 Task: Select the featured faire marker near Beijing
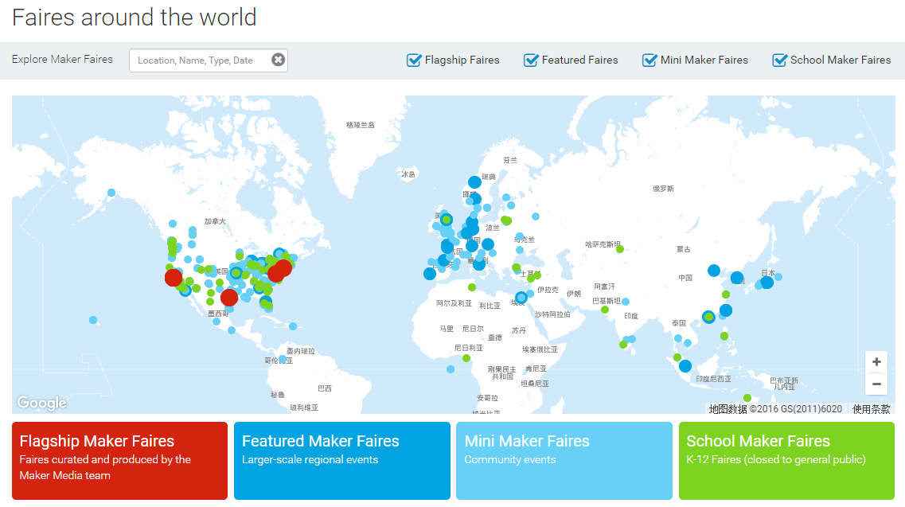[714, 271]
